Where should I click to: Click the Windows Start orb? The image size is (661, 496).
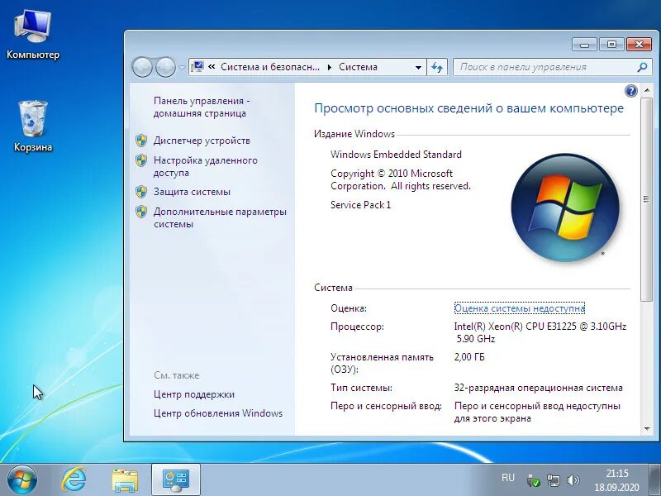(21, 480)
